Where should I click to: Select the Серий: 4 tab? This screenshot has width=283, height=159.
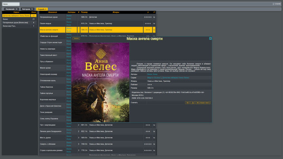click(42, 9)
